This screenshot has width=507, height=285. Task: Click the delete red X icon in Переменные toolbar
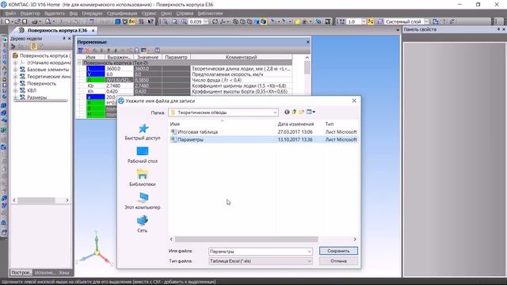87,51
